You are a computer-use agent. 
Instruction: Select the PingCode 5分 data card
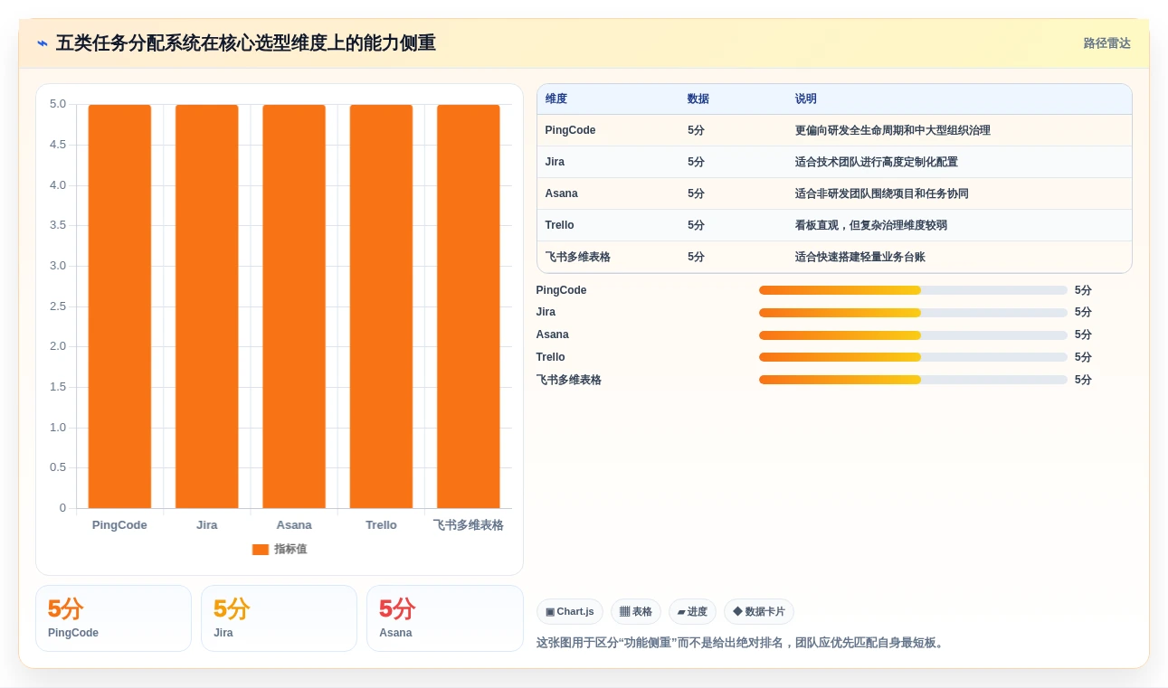(113, 618)
